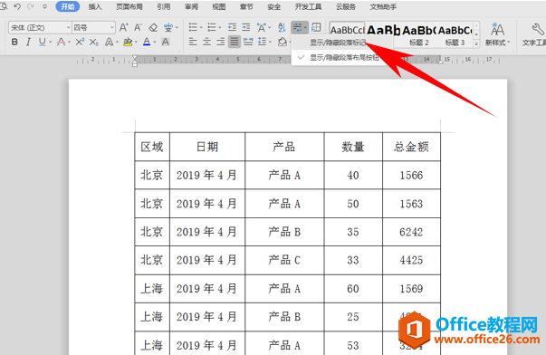Click the phonetic guide (拼音) icon
Image resolution: width=546 pixels, height=355 pixels.
pos(168,27)
